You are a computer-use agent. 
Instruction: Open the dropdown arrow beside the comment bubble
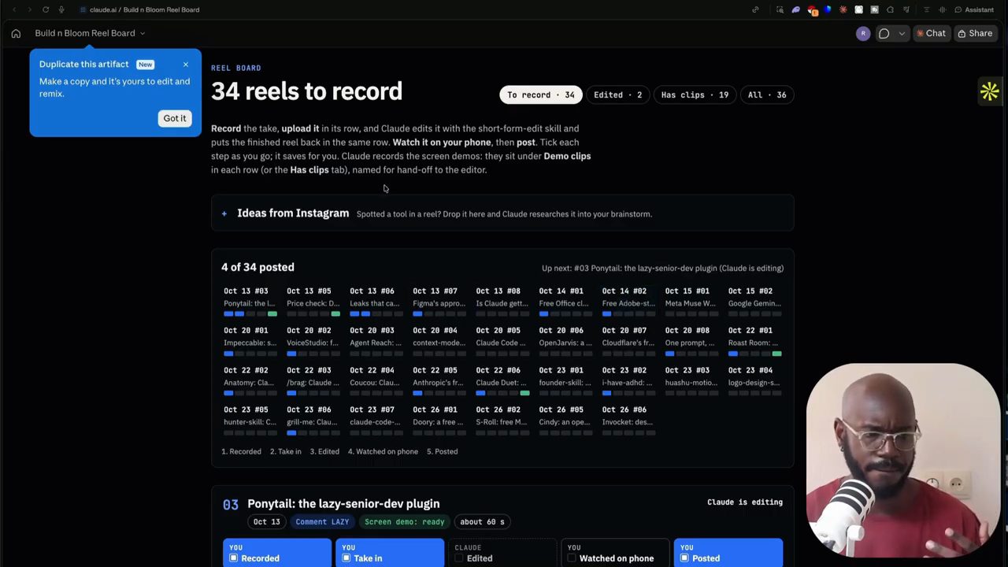pyautogui.click(x=902, y=33)
